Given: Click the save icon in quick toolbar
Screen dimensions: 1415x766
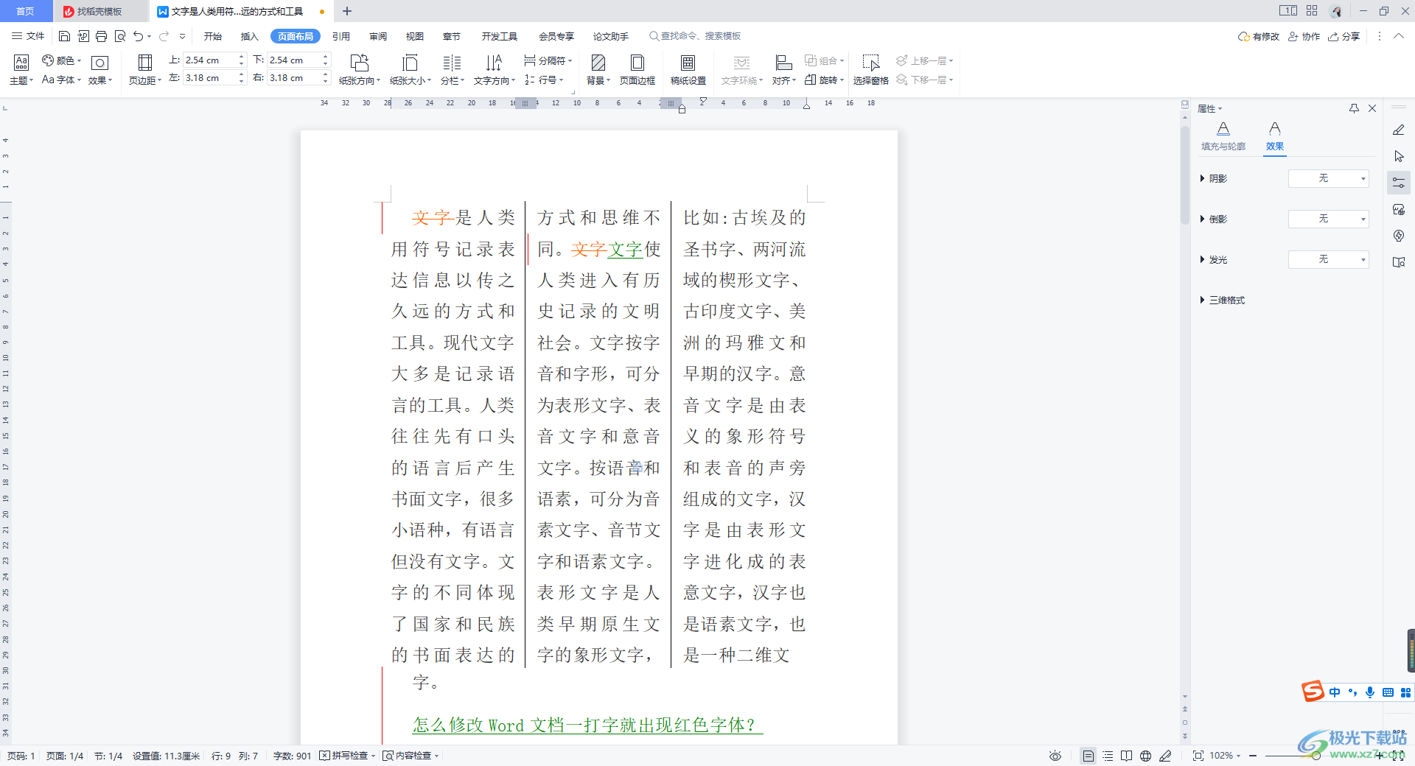Looking at the screenshot, I should coord(65,36).
